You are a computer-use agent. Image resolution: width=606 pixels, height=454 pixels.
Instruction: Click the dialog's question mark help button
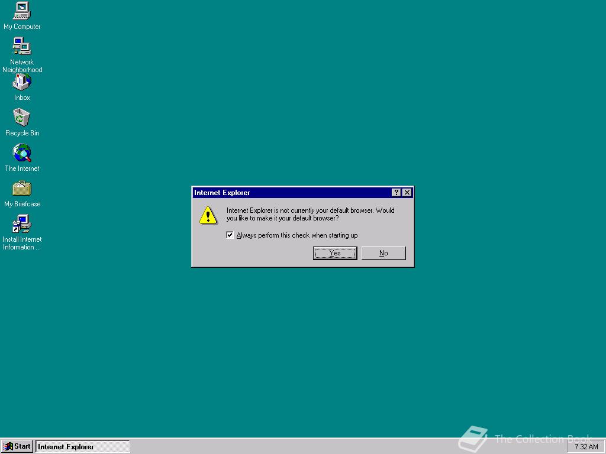pos(396,193)
